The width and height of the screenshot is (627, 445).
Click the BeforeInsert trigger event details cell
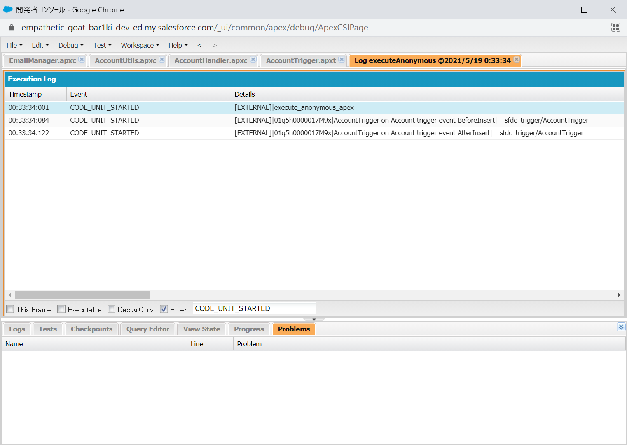428,121
